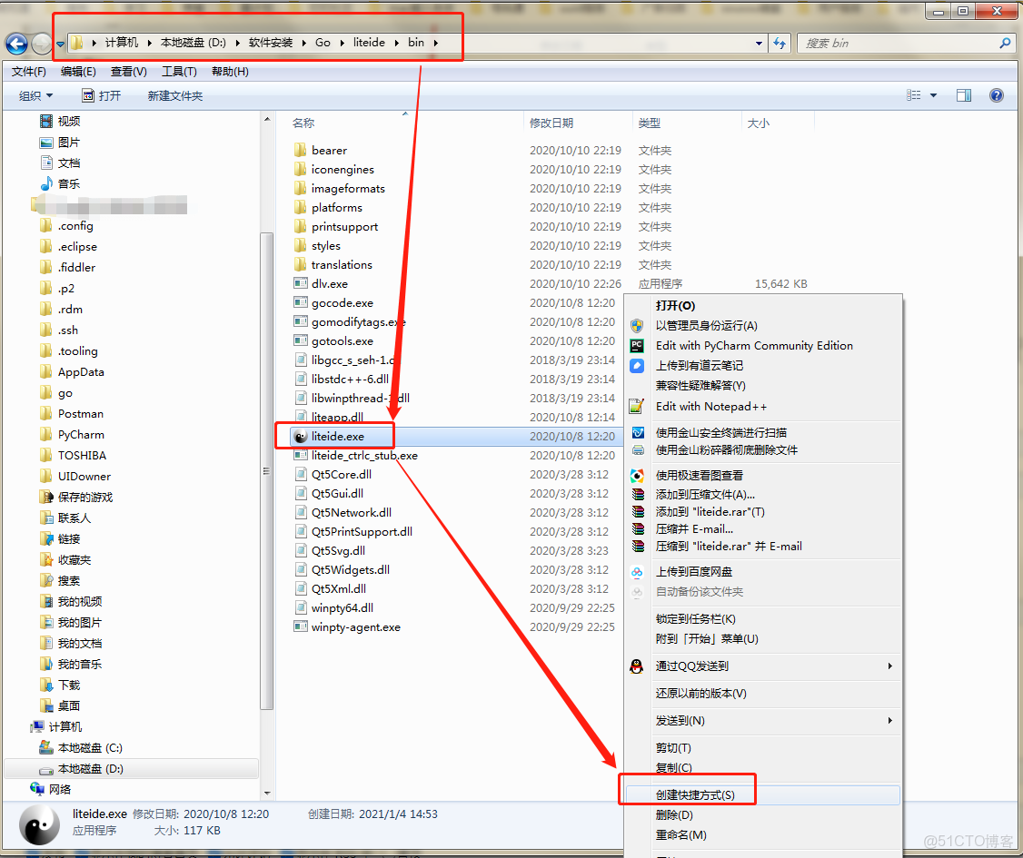Open the 帮助(H) menu
The width and height of the screenshot is (1023, 858).
[230, 72]
